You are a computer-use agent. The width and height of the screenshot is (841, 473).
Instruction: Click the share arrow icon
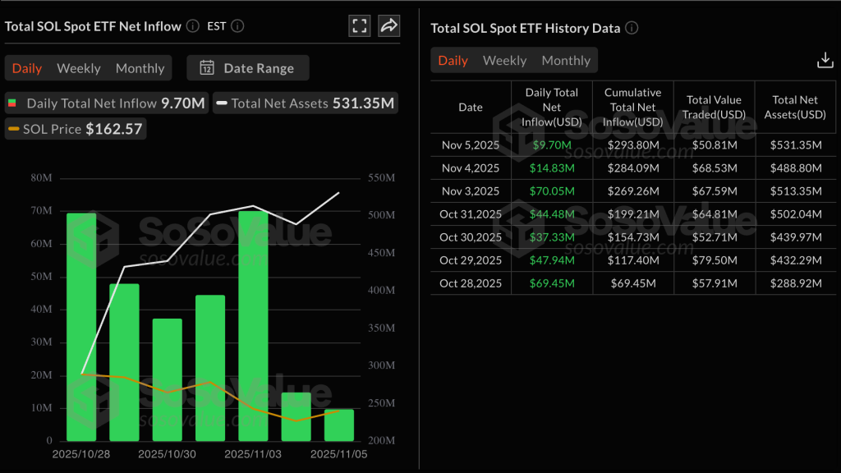tap(388, 25)
